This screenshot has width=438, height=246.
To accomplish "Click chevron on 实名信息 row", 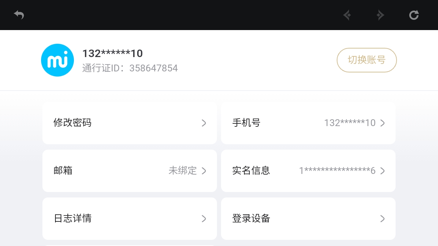I will click(383, 171).
